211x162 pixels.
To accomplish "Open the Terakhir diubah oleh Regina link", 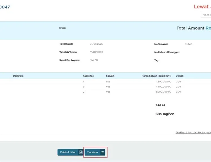I will coord(193,132).
